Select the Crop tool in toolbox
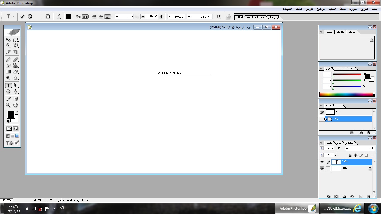Image resolution: width=381 pixels, height=214 pixels. click(x=16, y=52)
